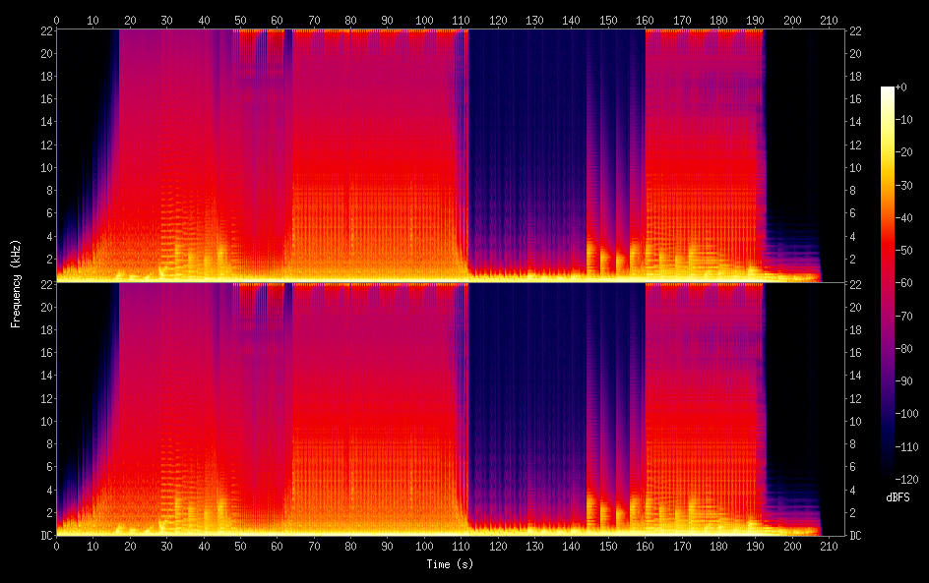
Task: Click the "DC" label at the lower channel's left axis
Action: [x=45, y=536]
